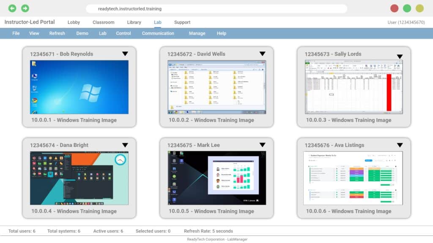Open the Communication menu in the toolbar
The height and width of the screenshot is (243, 433).
(158, 33)
